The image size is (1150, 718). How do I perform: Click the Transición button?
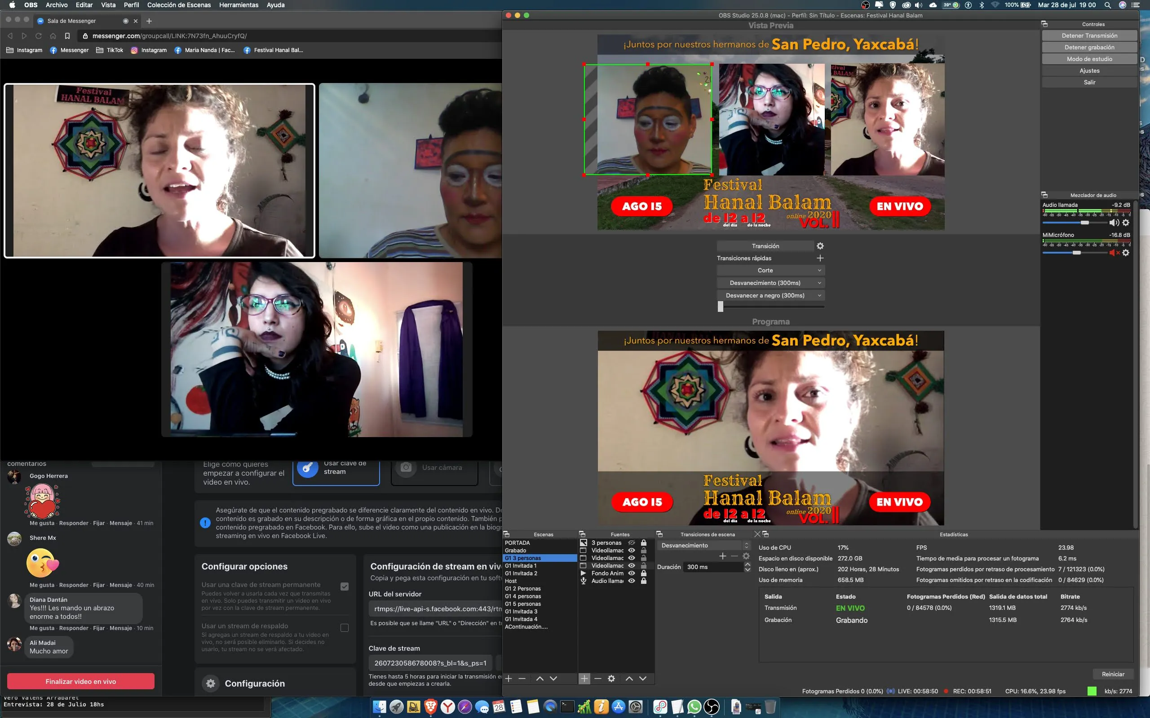click(x=765, y=246)
